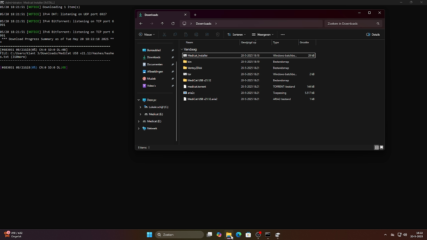
Task: Click search magnifier in Zoeken in Downloads
Action: click(378, 24)
